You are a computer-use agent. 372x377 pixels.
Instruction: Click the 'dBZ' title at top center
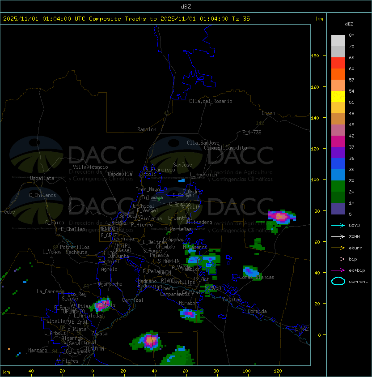[x=186, y=6]
